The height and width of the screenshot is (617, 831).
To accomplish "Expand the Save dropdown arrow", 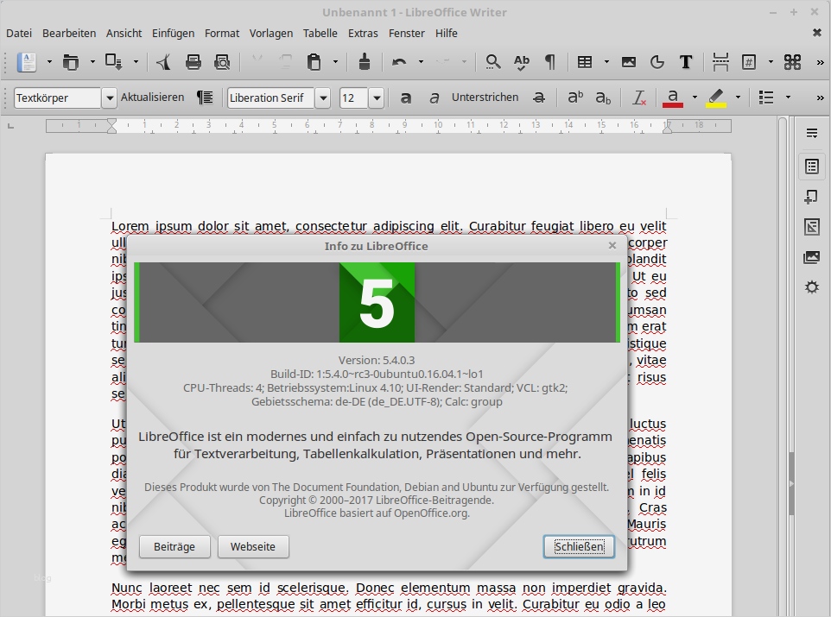I will (136, 62).
